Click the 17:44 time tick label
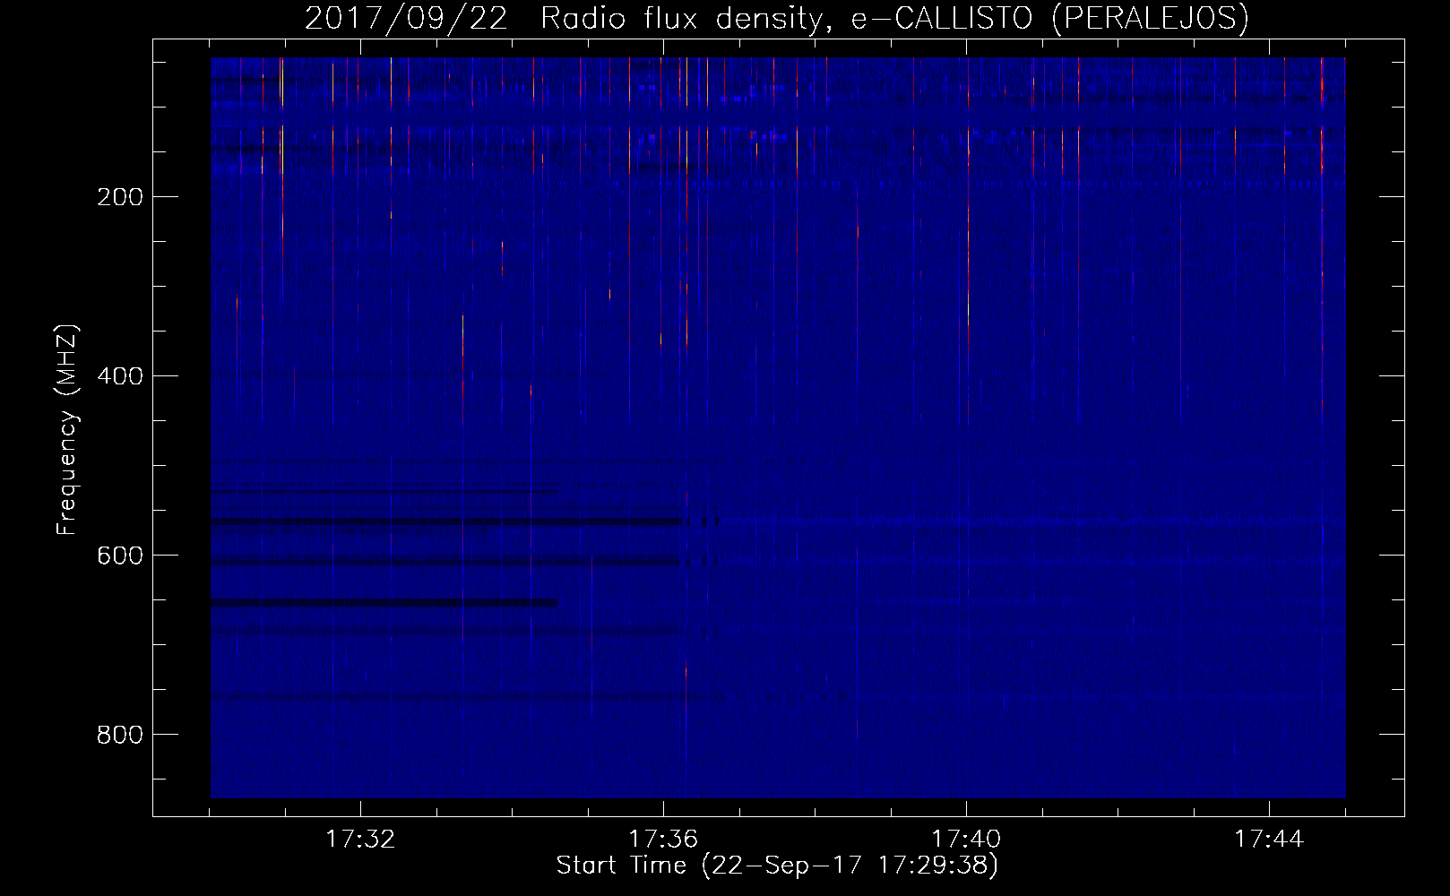Image resolution: width=1450 pixels, height=896 pixels. click(1269, 840)
